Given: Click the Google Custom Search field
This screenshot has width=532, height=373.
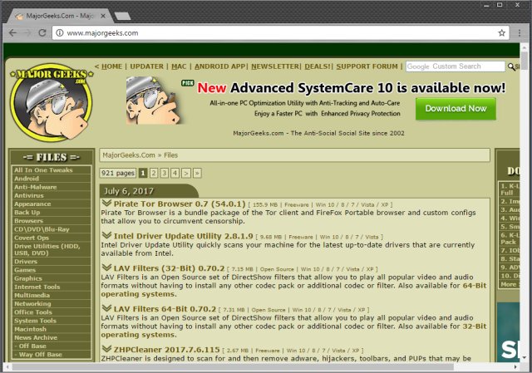Looking at the screenshot, I should [x=456, y=66].
